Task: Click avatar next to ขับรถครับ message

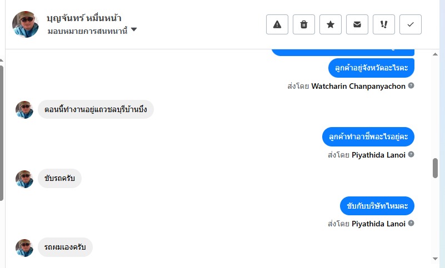Action: [24, 179]
